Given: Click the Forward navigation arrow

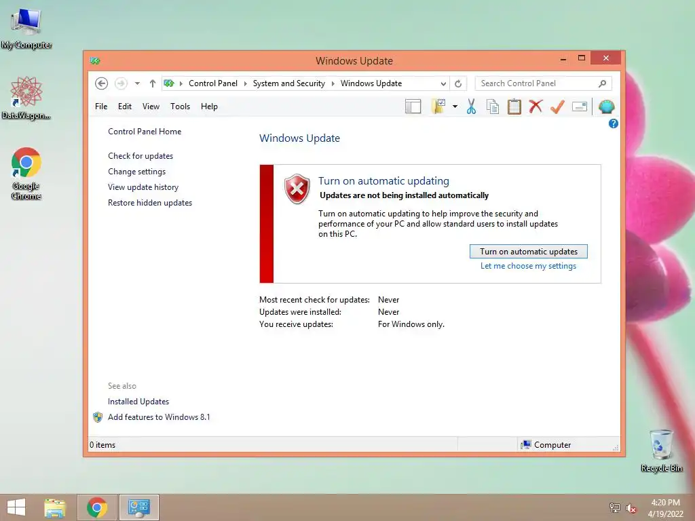Looking at the screenshot, I should pos(121,83).
